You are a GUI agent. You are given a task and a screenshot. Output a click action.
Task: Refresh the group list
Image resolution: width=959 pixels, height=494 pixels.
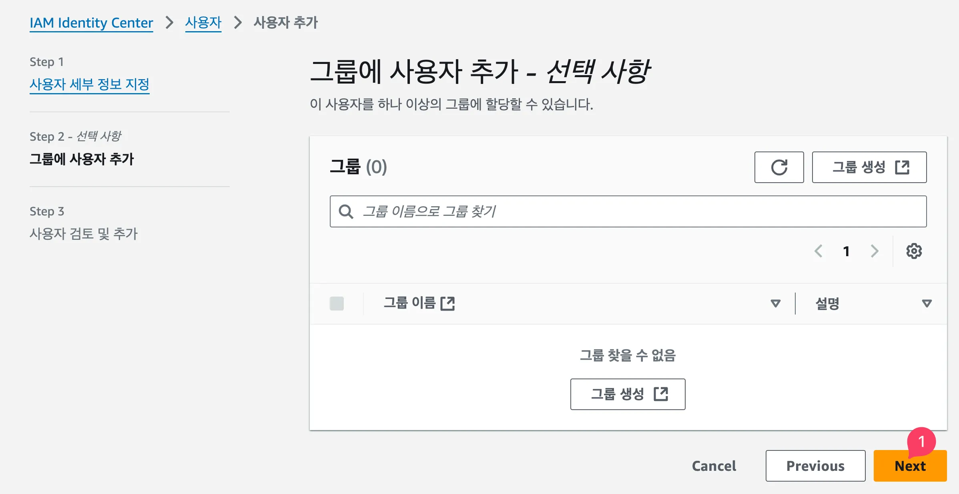coord(779,167)
